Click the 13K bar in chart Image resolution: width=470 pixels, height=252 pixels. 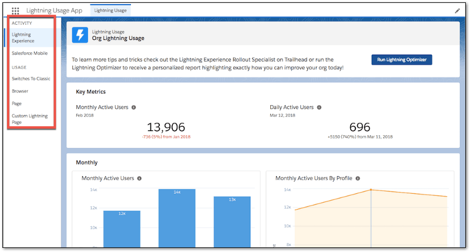[x=232, y=221]
